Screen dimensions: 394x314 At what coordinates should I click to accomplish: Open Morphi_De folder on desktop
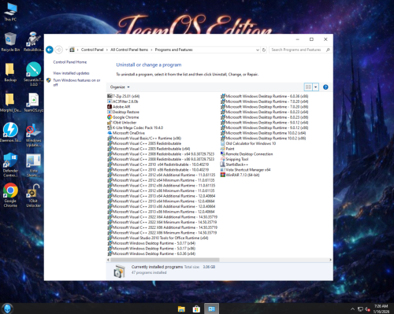10,102
